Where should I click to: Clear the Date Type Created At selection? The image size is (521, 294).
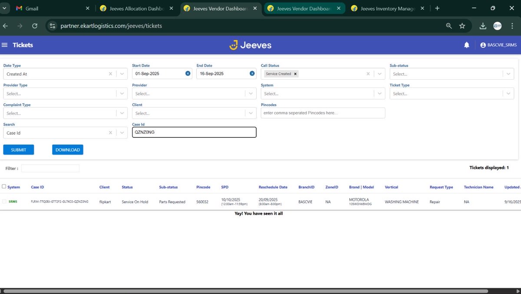tap(110, 74)
